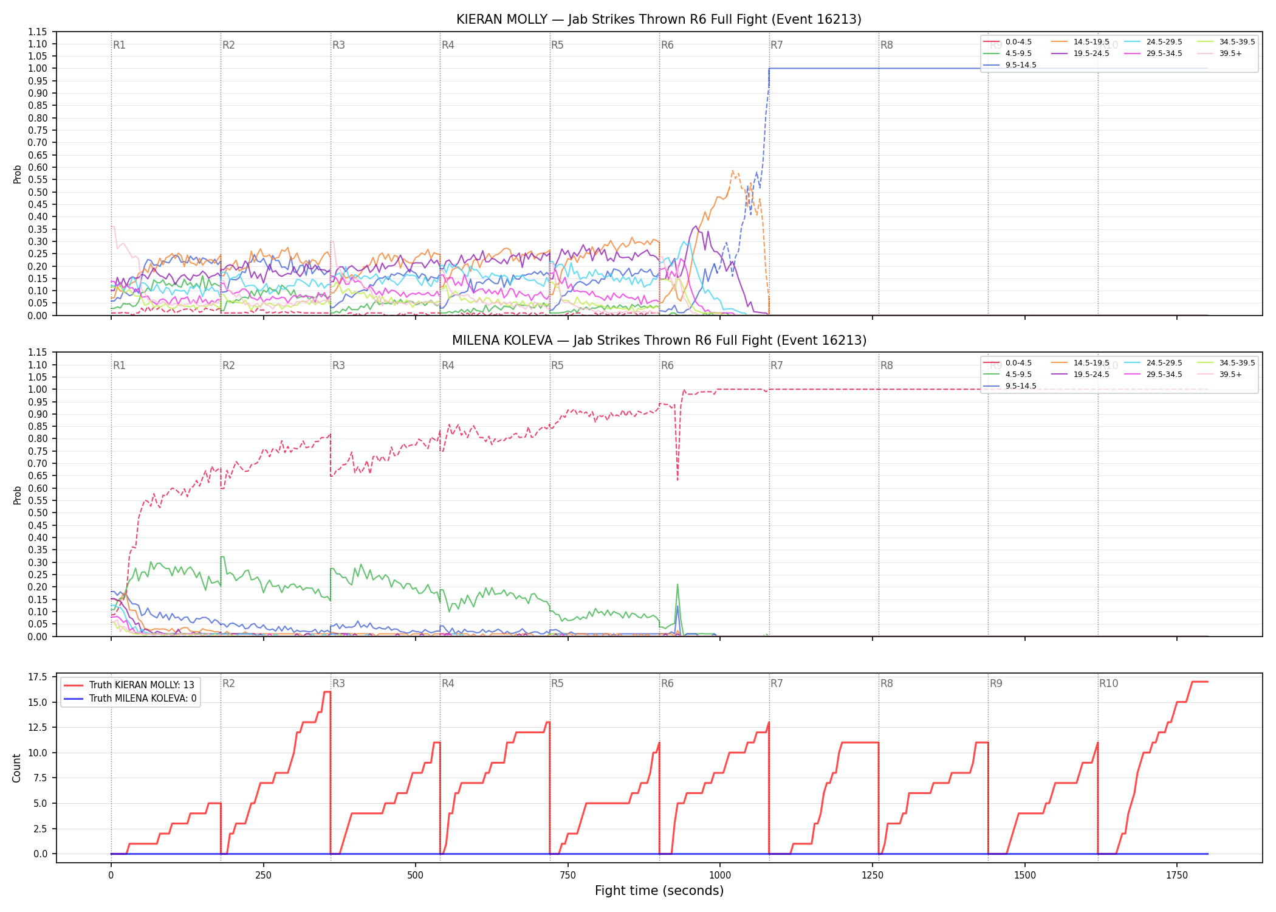This screenshot has height=912, width=1276.
Task: Click the 0.50 tick in MILENA KOLEVA chart
Action: click(38, 513)
